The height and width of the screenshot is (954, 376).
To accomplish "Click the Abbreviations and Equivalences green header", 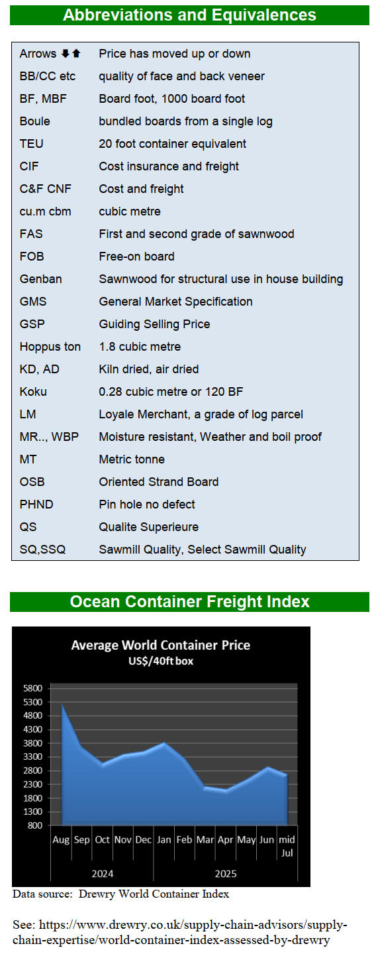I will coord(189,15).
